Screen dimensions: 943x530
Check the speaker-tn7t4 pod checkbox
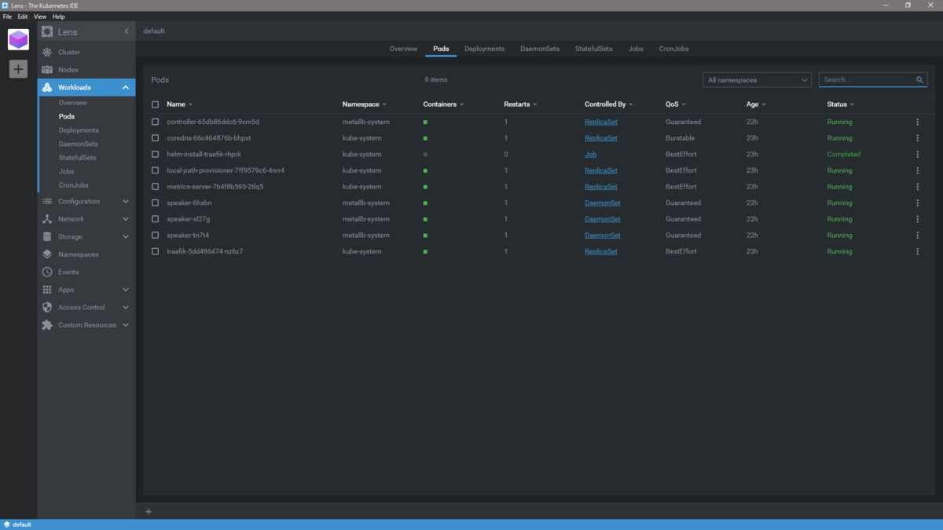[x=155, y=235]
